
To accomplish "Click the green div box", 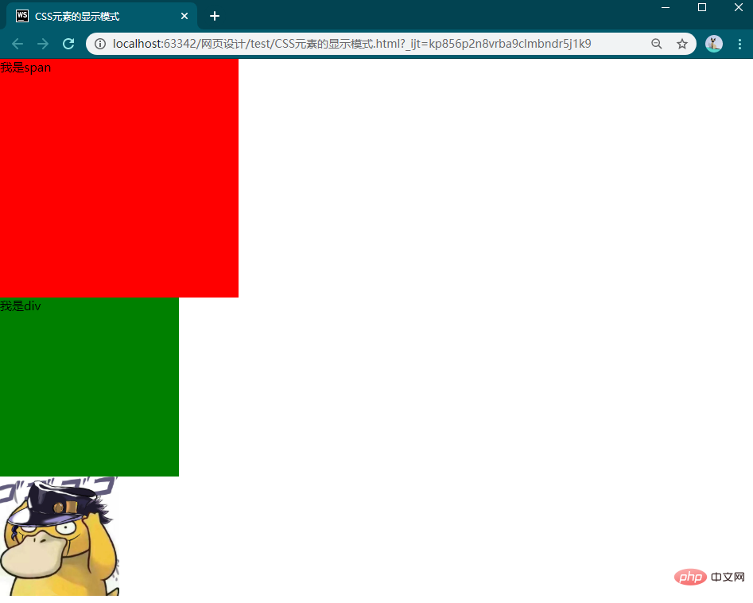I will (x=89, y=387).
